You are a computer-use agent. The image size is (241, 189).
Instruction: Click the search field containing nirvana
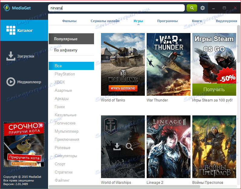[116, 8]
